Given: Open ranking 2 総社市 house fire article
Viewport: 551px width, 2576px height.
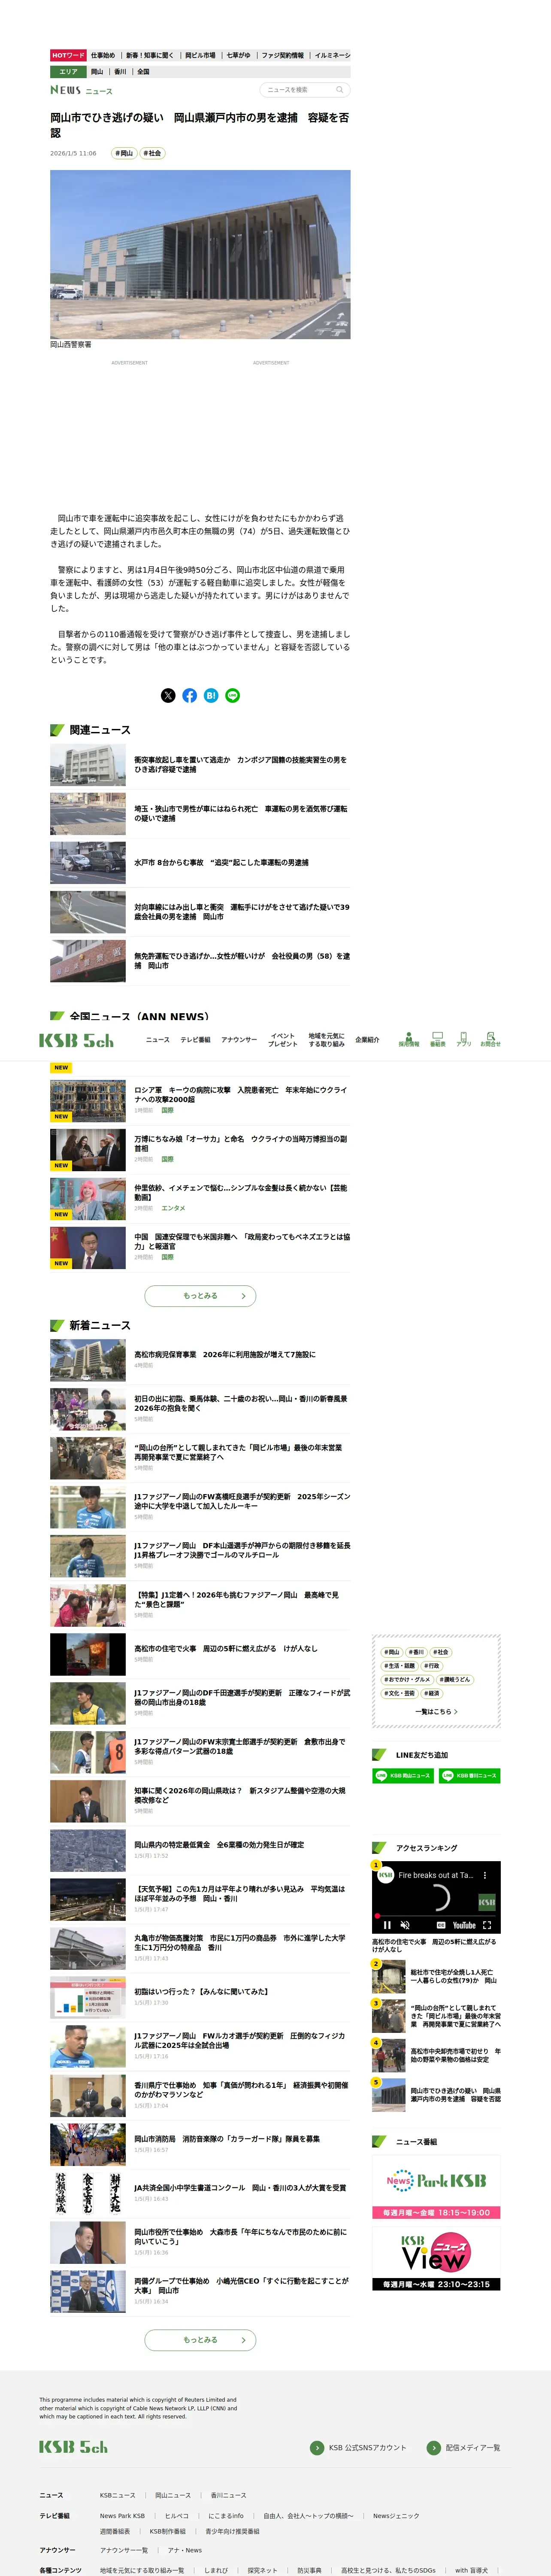Looking at the screenshot, I should pyautogui.click(x=436, y=1977).
